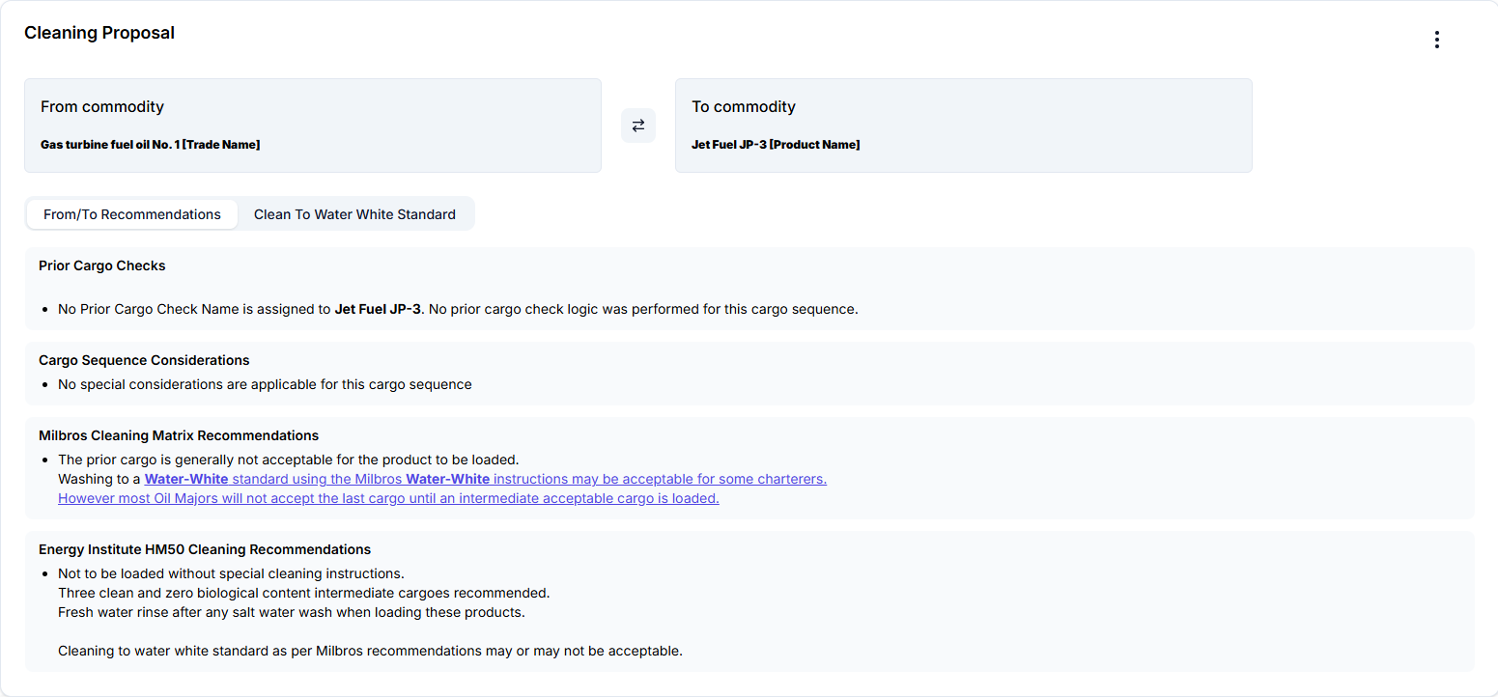
Task: Open the Water-White standard instructions link
Action: (x=486, y=479)
